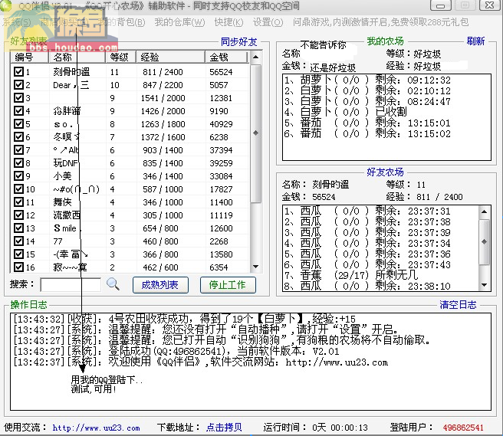Open the 我的背包(B) menu
This screenshot has width=503, height=436.
[x=122, y=22]
